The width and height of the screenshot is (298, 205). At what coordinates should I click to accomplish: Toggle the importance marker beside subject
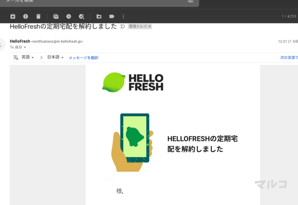coord(122,27)
